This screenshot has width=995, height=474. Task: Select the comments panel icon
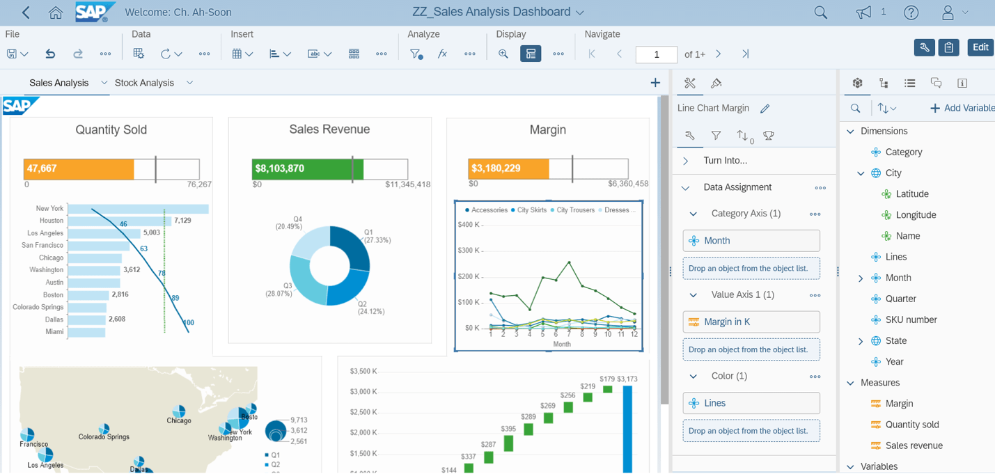point(936,83)
